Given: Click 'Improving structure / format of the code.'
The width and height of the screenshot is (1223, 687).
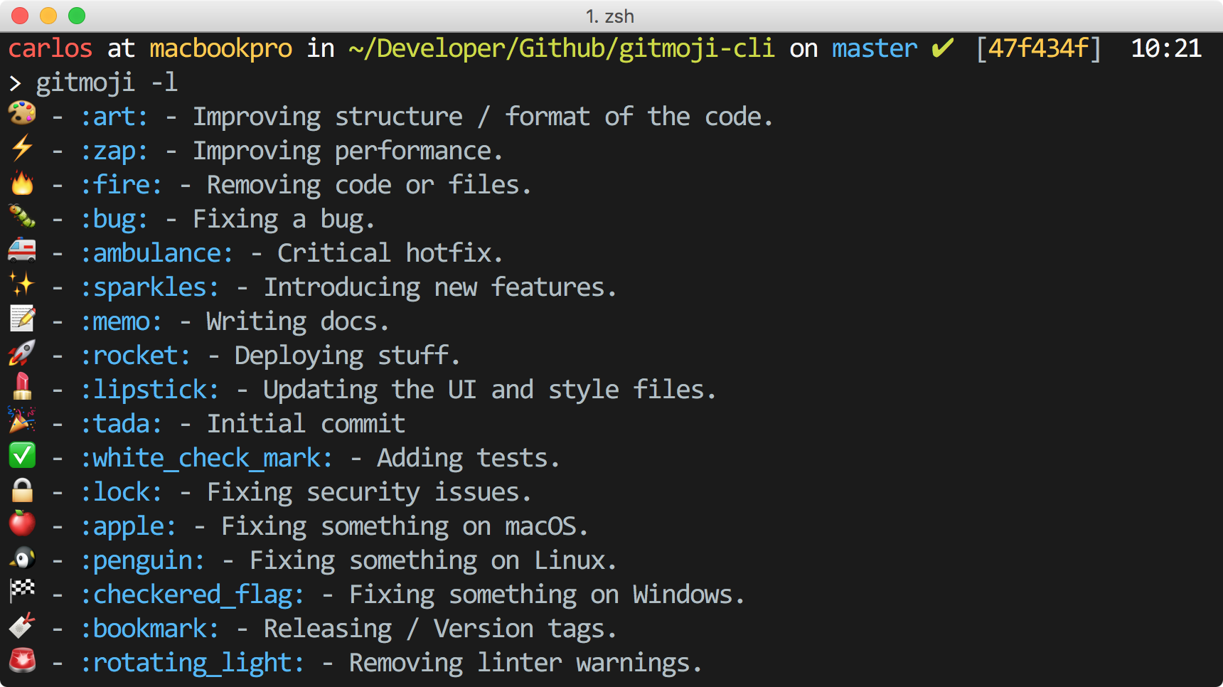Looking at the screenshot, I should click(x=483, y=117).
